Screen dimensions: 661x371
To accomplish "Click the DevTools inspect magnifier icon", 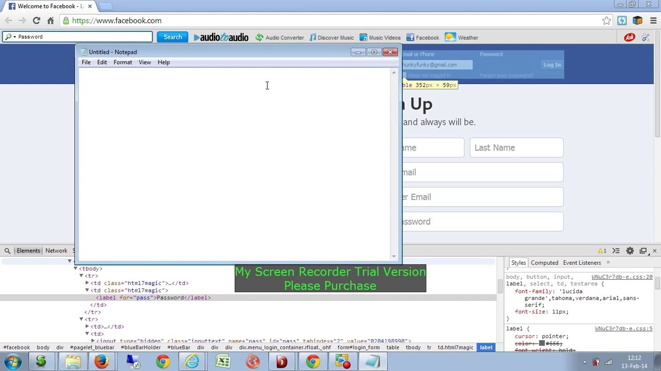I will pyautogui.click(x=7, y=251).
